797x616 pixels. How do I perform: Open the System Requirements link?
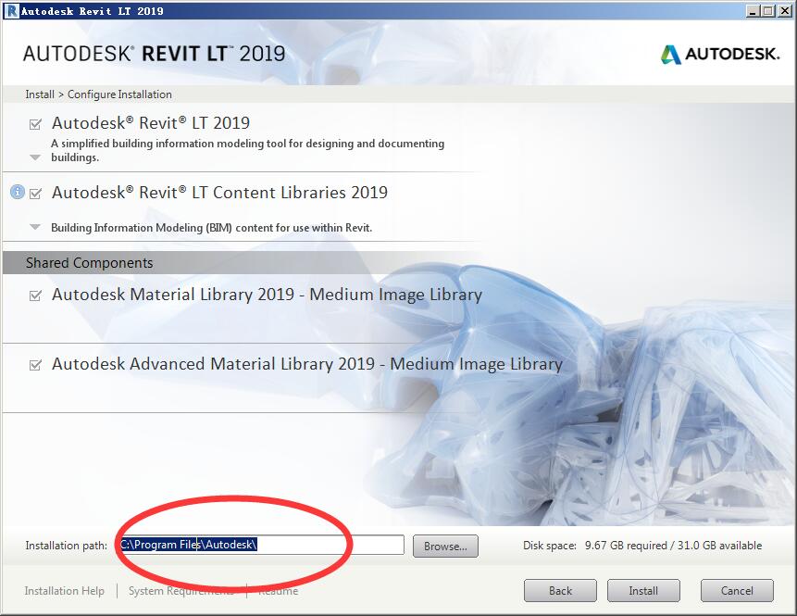click(x=181, y=591)
